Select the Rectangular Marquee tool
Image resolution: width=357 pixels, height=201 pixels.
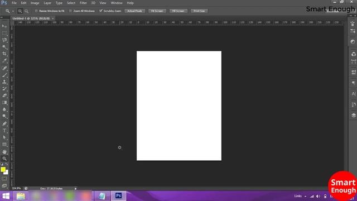click(4, 33)
